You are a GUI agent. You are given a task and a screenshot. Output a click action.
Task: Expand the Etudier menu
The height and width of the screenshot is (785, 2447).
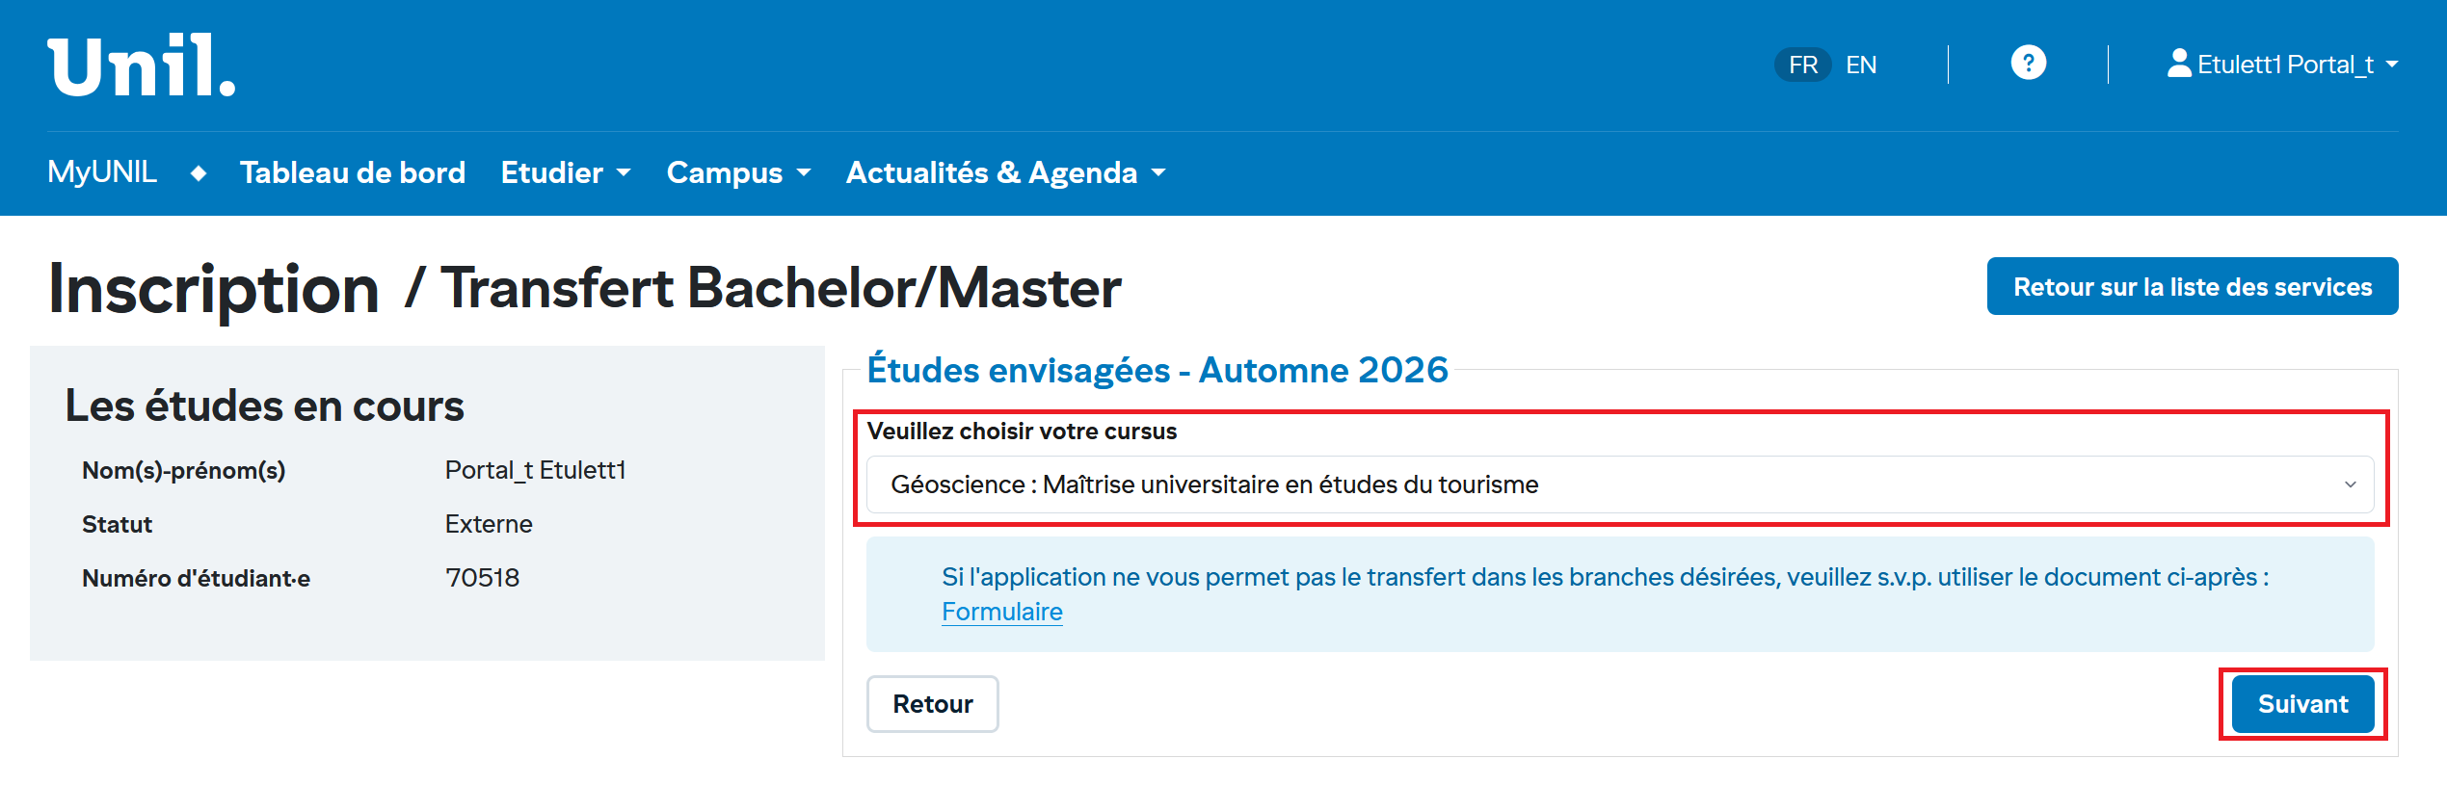565,172
